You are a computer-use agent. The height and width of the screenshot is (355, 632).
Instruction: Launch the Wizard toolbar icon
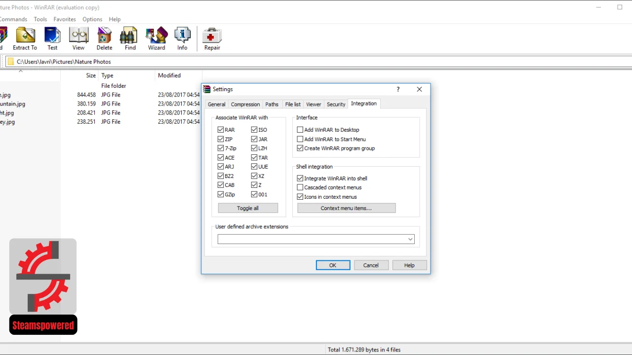pyautogui.click(x=157, y=38)
